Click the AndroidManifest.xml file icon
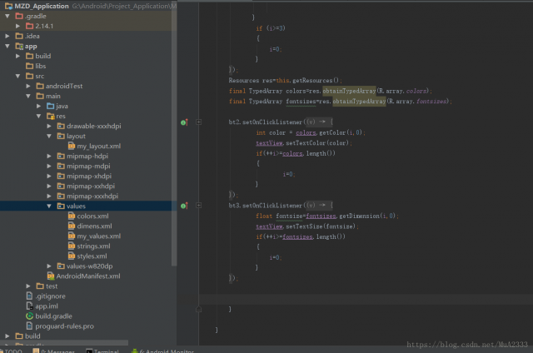533x353 pixels. tap(50, 276)
